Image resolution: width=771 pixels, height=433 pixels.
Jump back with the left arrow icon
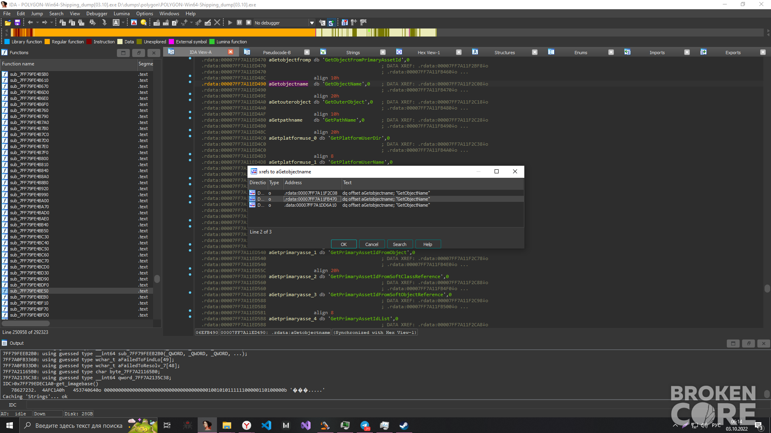click(x=30, y=23)
